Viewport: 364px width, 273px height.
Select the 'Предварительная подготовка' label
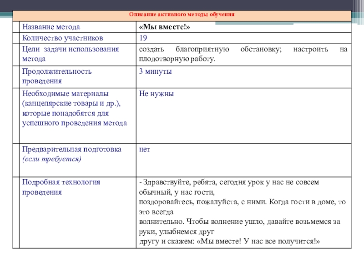(x=71, y=149)
